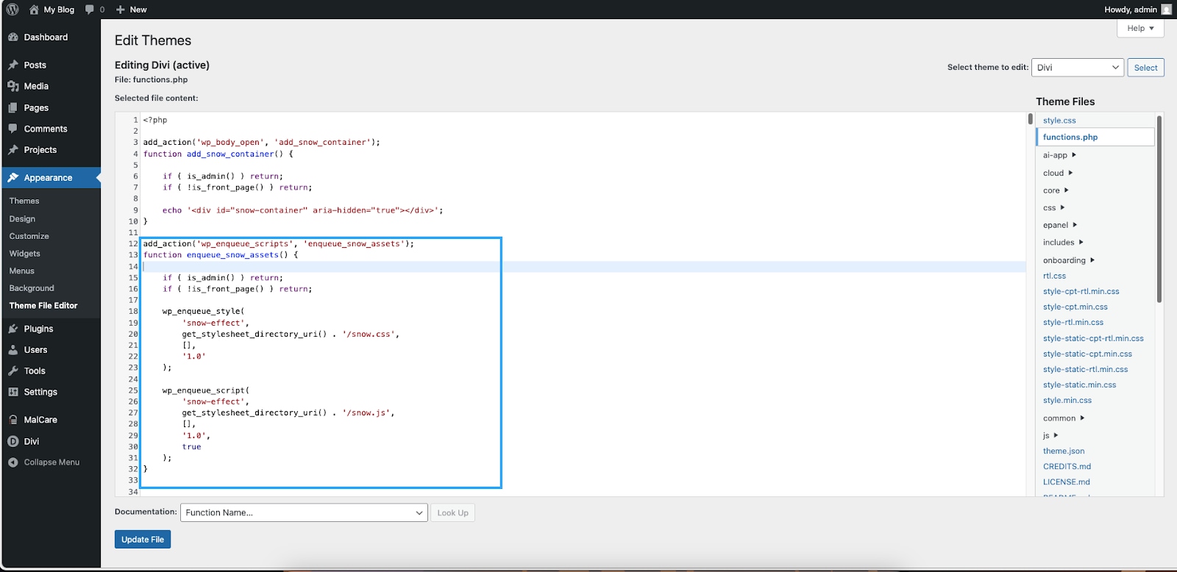Screen dimensions: 1177x572
Task: Open the Function Name documentation dropdown
Action: tap(304, 512)
